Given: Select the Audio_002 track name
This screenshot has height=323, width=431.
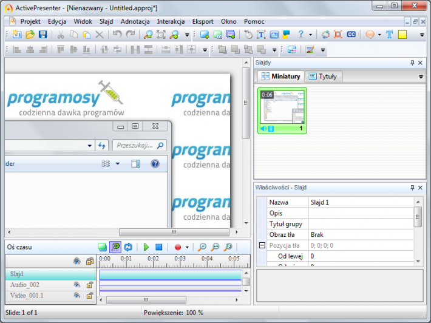Looking at the screenshot, I should coord(25,285).
